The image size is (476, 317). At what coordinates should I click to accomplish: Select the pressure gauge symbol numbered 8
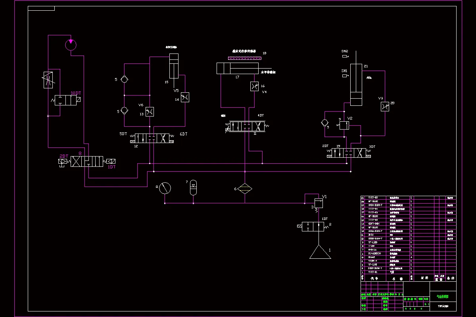coord(165,188)
